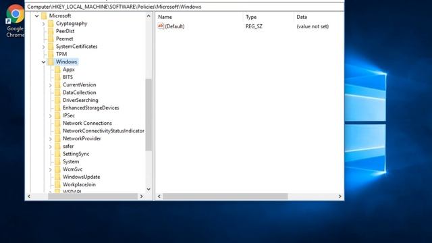Expand the NetworkProvider key
This screenshot has height=243, width=432.
(51, 139)
